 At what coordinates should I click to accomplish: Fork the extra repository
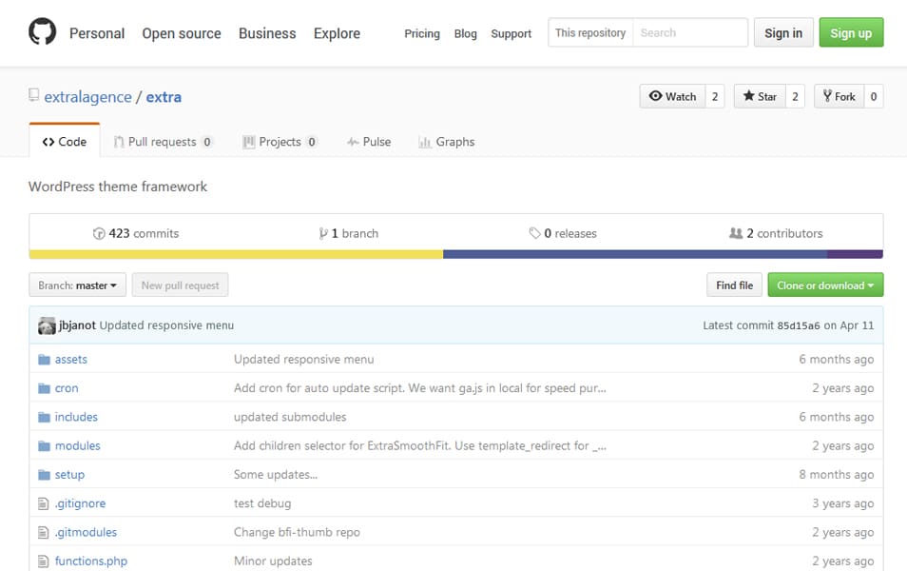839,96
